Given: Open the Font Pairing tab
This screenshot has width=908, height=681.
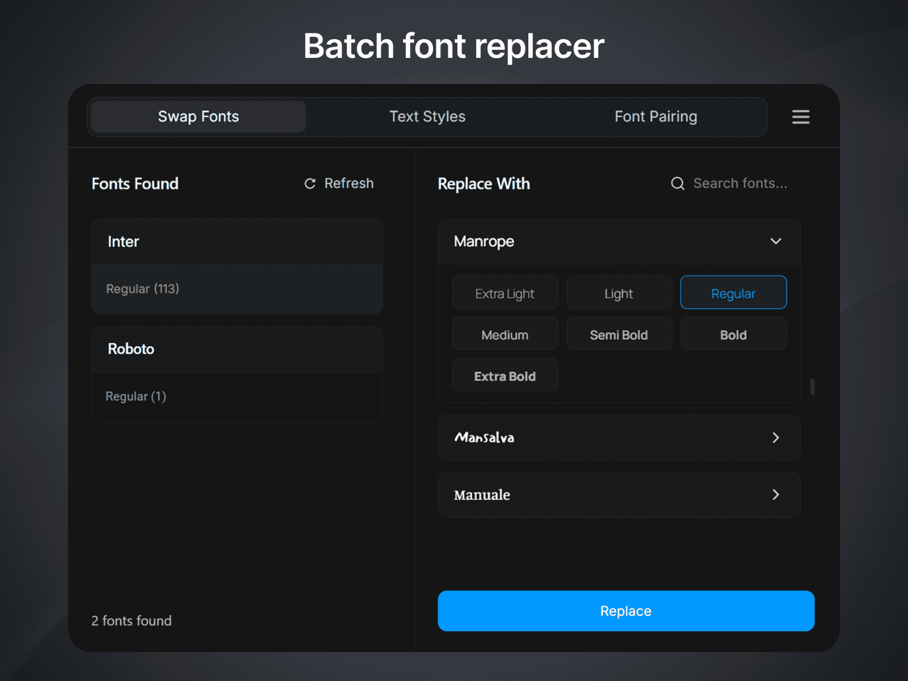Looking at the screenshot, I should coord(655,117).
